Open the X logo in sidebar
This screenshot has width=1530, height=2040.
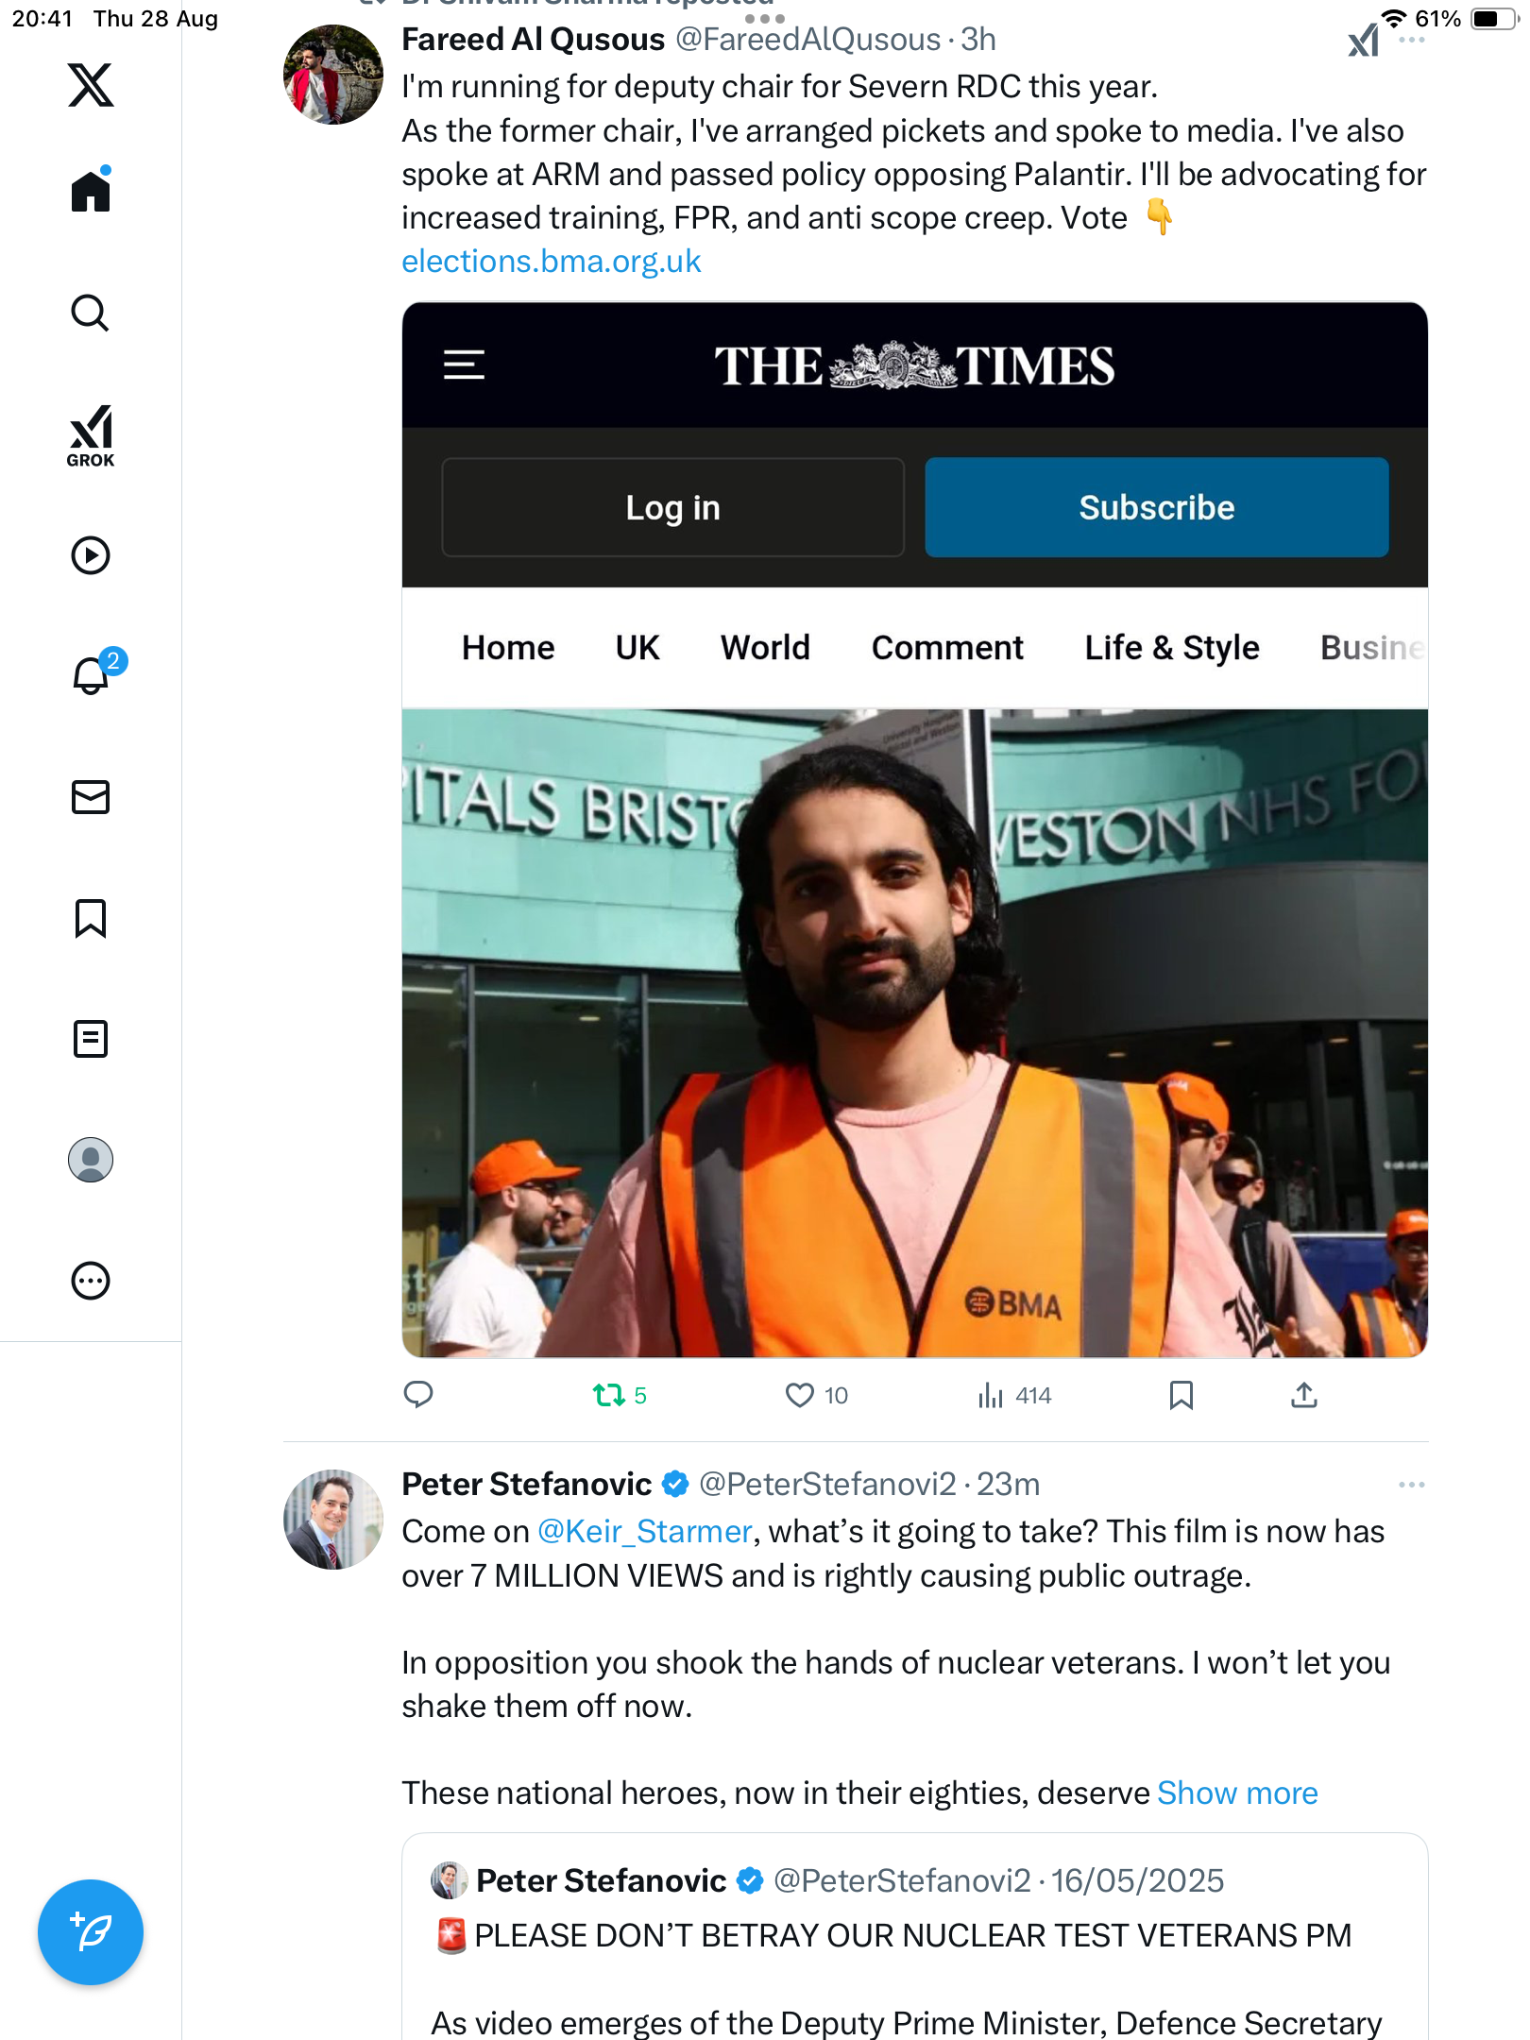point(91,85)
